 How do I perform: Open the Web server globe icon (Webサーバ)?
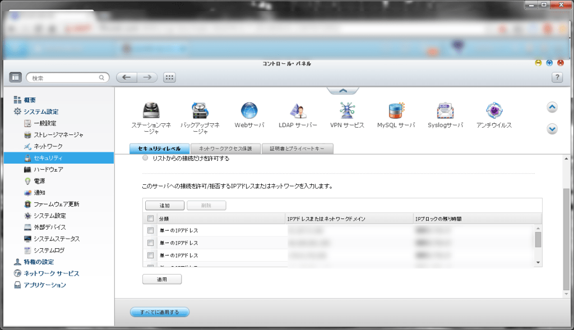coord(249,110)
